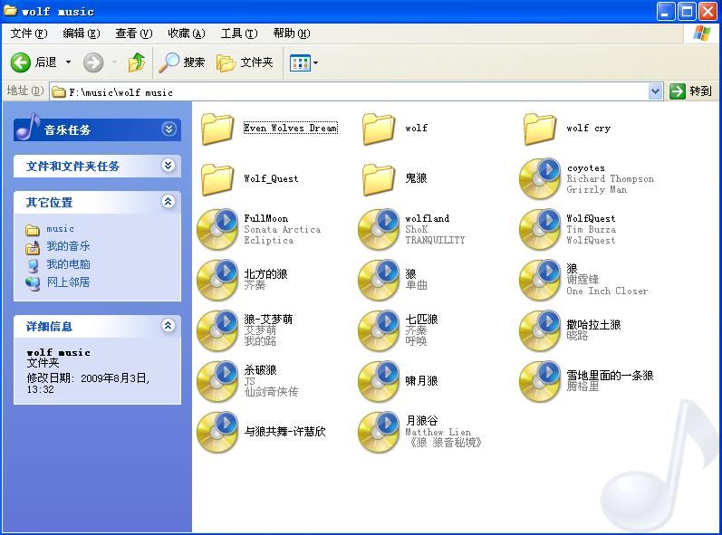Click the 雪地里面的一条狼 file name text

click(610, 376)
